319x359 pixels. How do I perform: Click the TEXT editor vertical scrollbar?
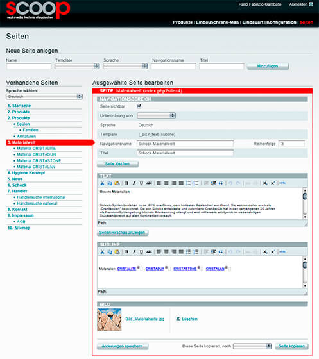point(305,203)
